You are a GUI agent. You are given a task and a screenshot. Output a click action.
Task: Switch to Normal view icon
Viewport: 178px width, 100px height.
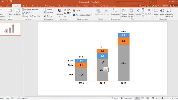[x=137, y=98]
